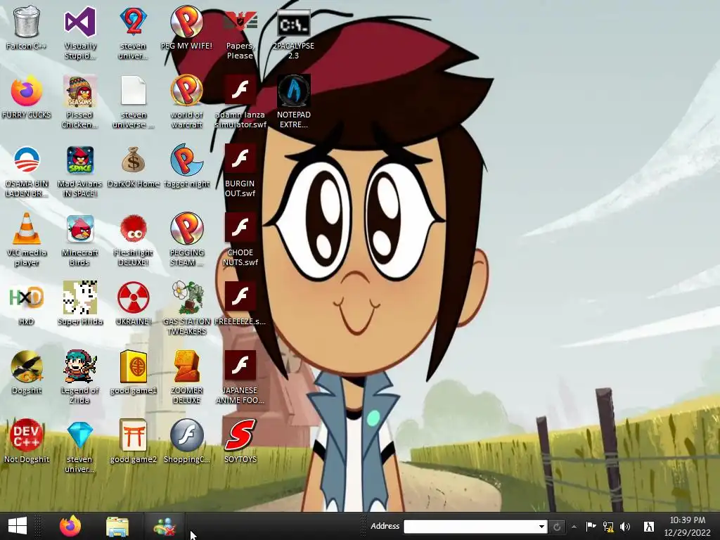This screenshot has width=720, height=540.
Task: Click the Address bar refresh button
Action: 557,527
